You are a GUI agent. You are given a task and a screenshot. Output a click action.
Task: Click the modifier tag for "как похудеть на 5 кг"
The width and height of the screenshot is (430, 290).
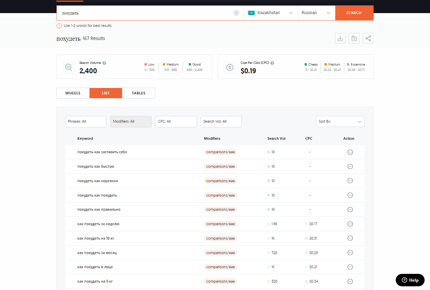[x=220, y=281]
